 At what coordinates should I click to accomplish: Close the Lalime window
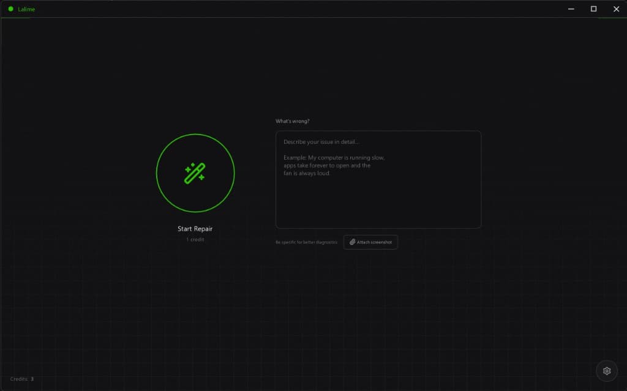click(616, 9)
